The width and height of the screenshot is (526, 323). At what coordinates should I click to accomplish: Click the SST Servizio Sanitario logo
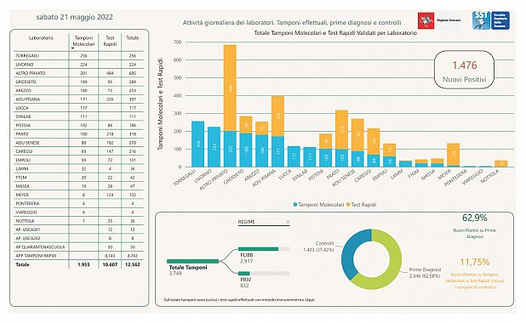pos(491,20)
